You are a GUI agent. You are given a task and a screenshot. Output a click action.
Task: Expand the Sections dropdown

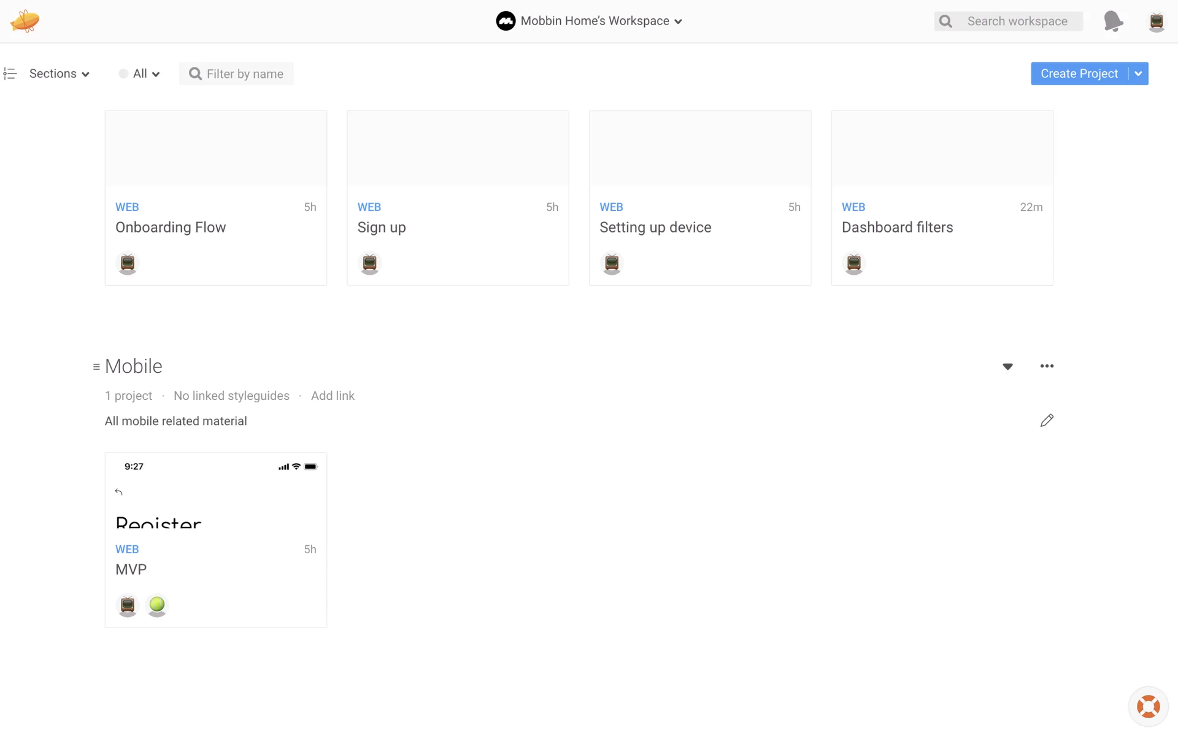[59, 74]
